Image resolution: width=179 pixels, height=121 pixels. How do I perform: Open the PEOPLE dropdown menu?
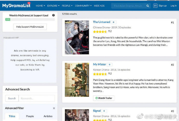pyautogui.click(x=67, y=6)
